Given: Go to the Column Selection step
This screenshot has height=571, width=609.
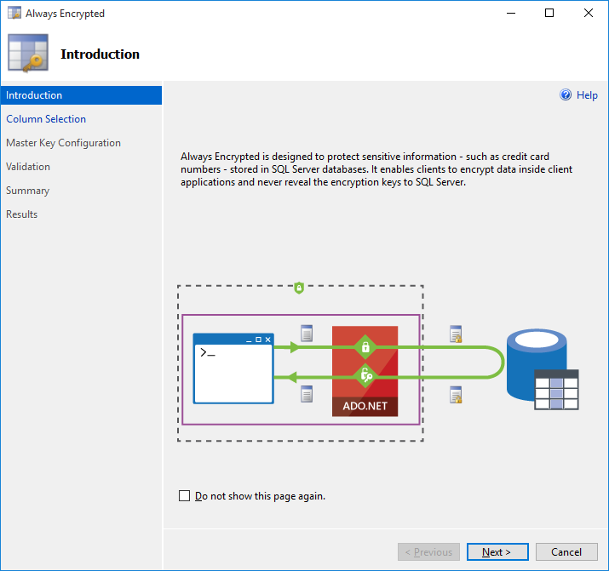Looking at the screenshot, I should [46, 119].
